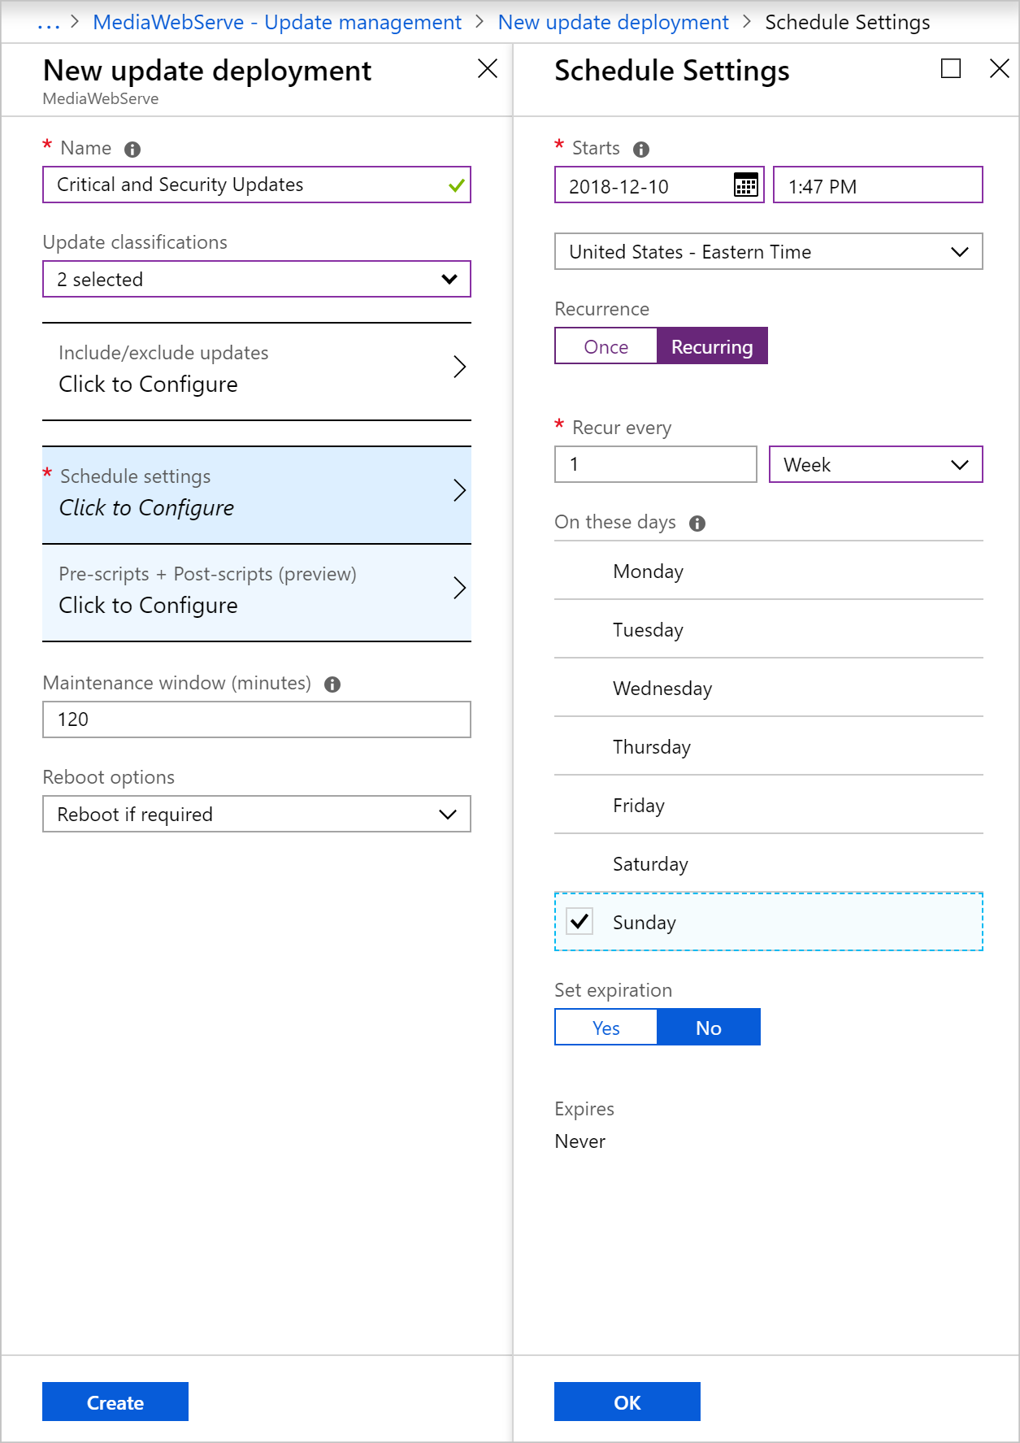Click the On these days info icon

[x=697, y=524]
